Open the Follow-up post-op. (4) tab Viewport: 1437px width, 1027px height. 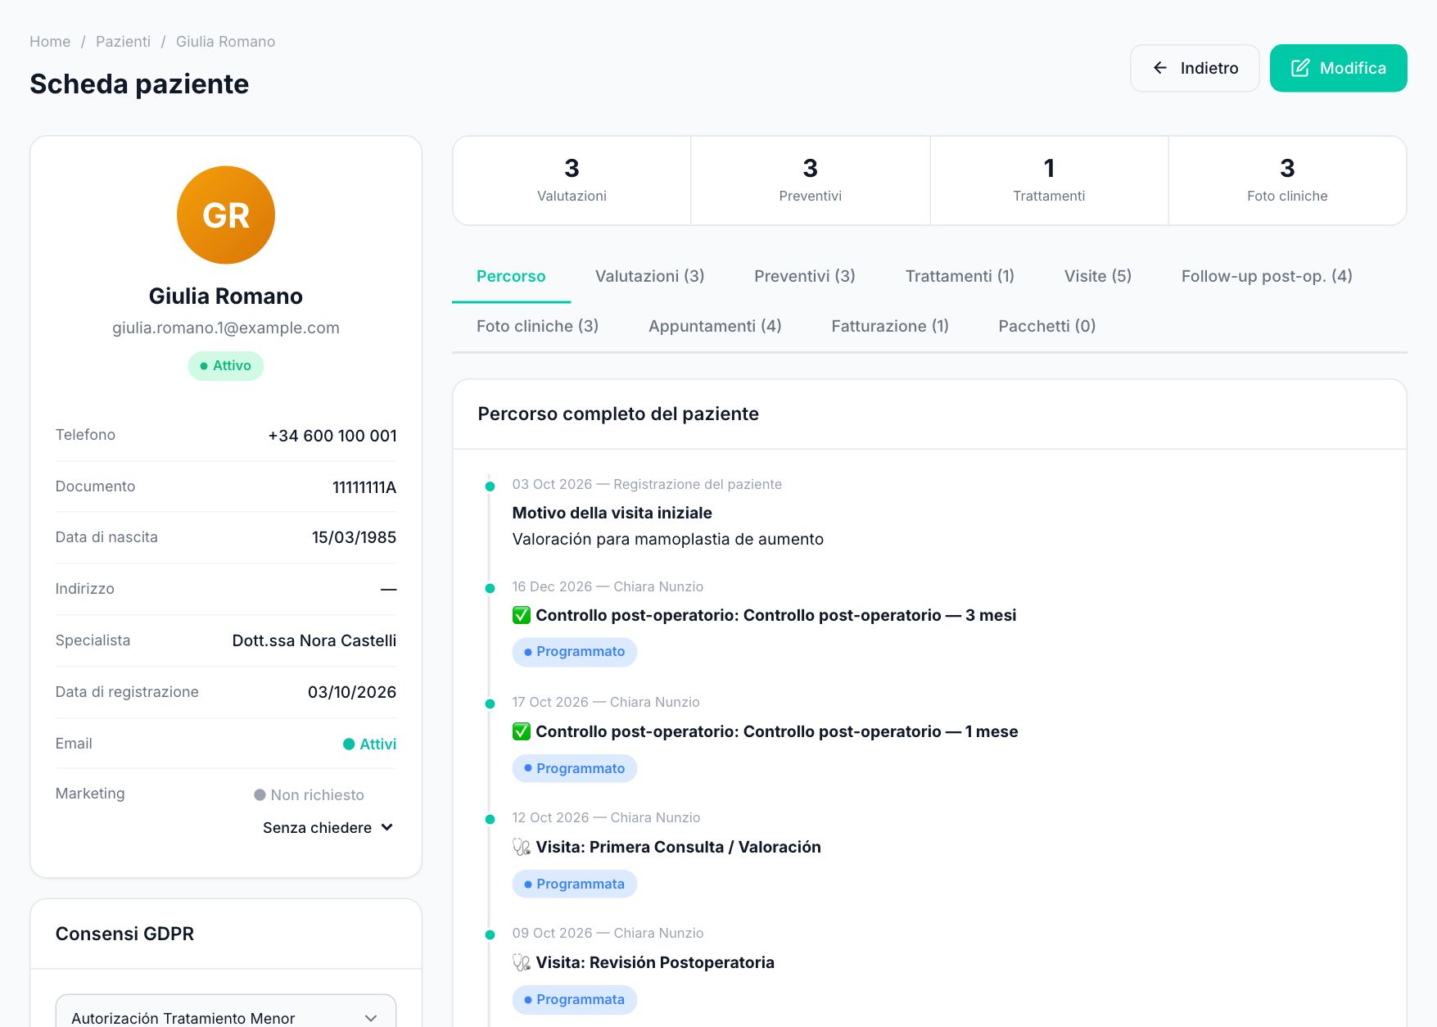(x=1267, y=276)
